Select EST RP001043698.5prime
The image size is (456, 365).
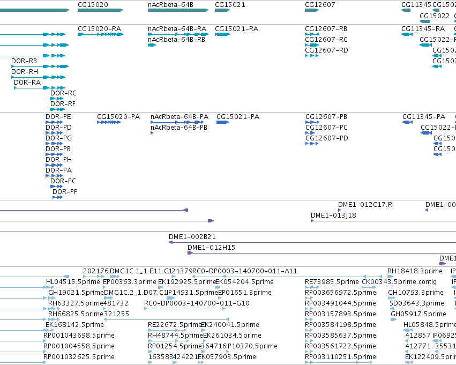coord(79,336)
